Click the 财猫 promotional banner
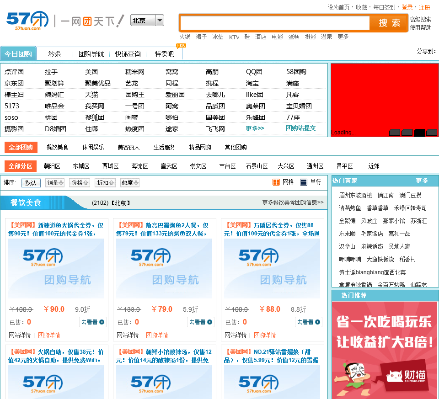This screenshot has width=439, height=399. 385,350
